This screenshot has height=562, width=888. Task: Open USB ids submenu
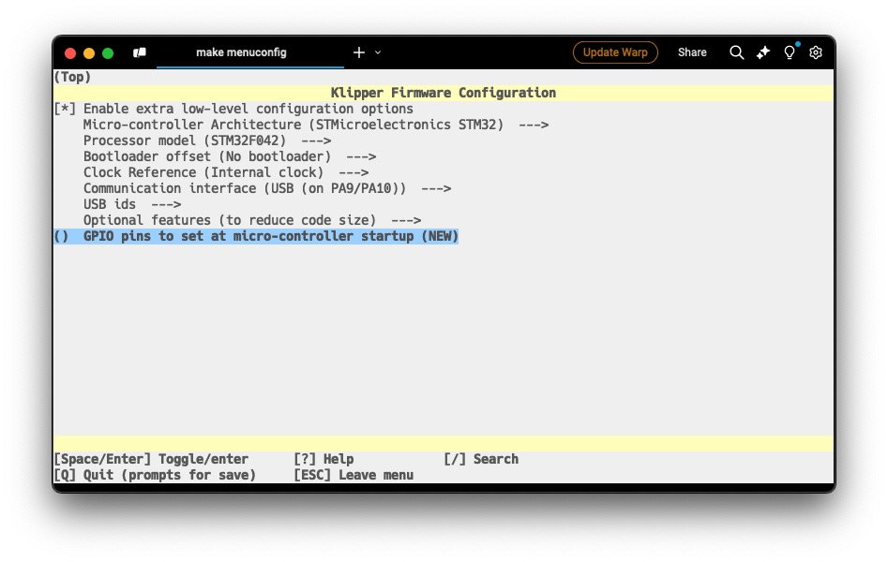[x=132, y=204]
